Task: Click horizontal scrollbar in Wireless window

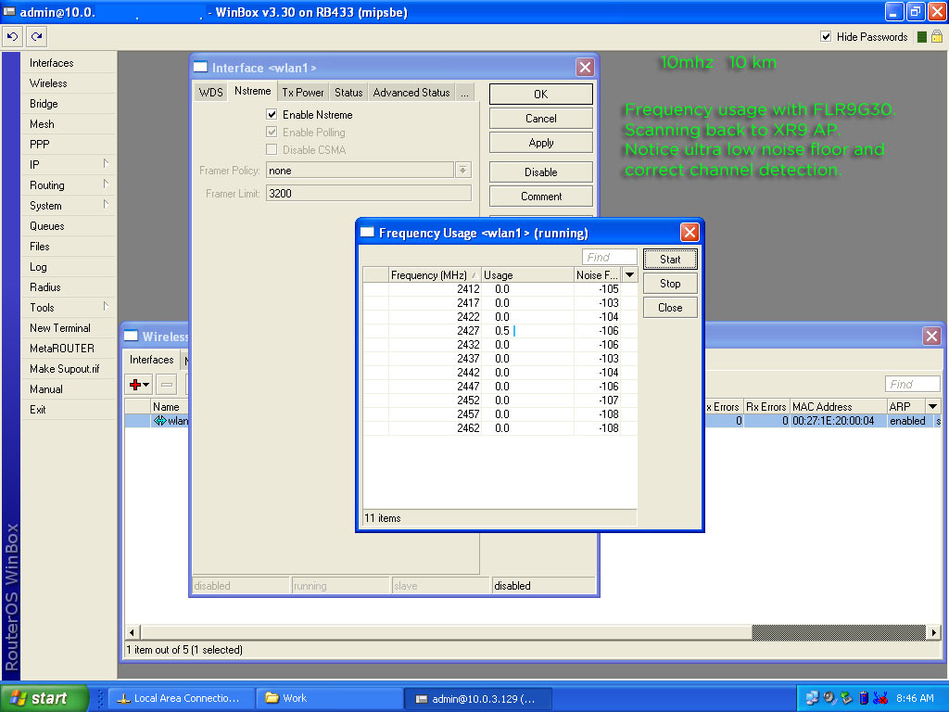Action: tap(533, 632)
